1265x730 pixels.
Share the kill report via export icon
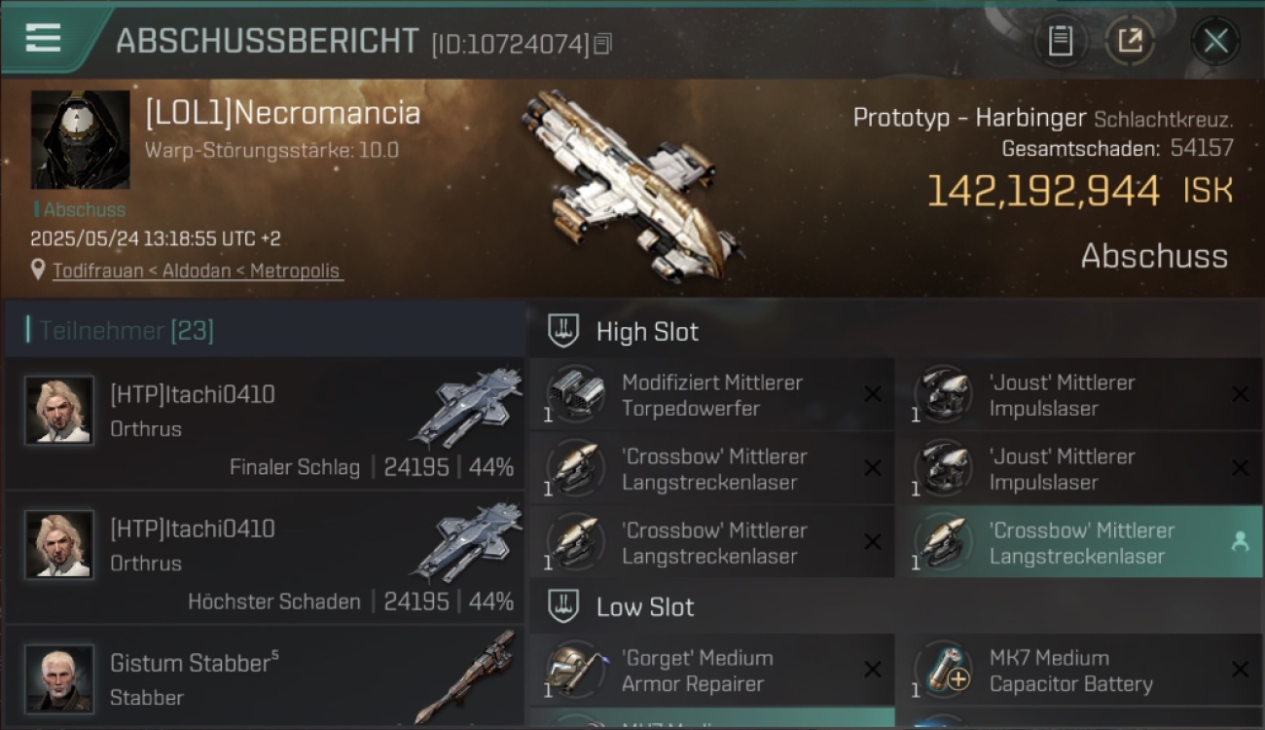(x=1130, y=41)
